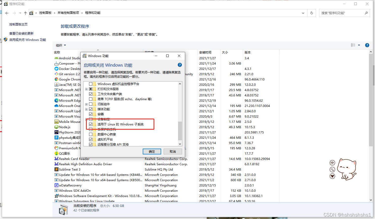Select the QQ音乐 program icon
Screen dimensions: 375x219
click(x=56, y=153)
